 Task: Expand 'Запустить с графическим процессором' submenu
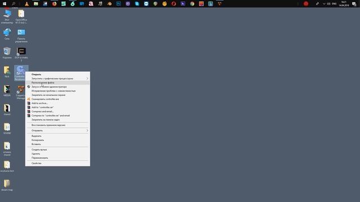57,79
